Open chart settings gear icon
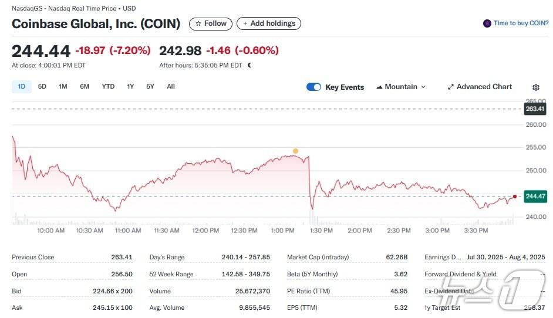553x318 pixels. [x=536, y=87]
